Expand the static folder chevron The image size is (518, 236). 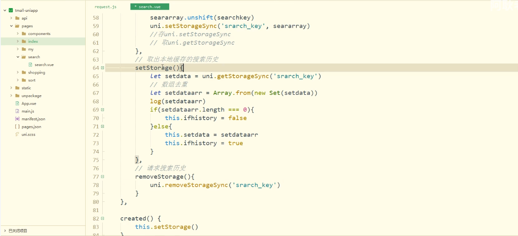coord(11,87)
